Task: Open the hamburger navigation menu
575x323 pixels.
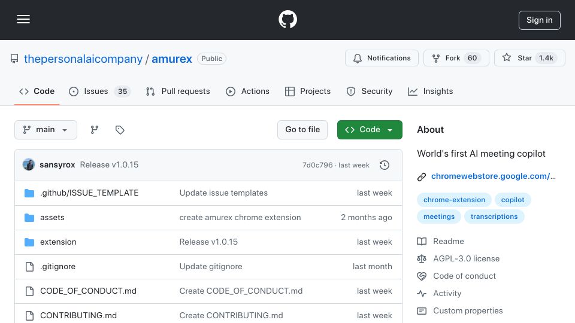Action: 23,19
